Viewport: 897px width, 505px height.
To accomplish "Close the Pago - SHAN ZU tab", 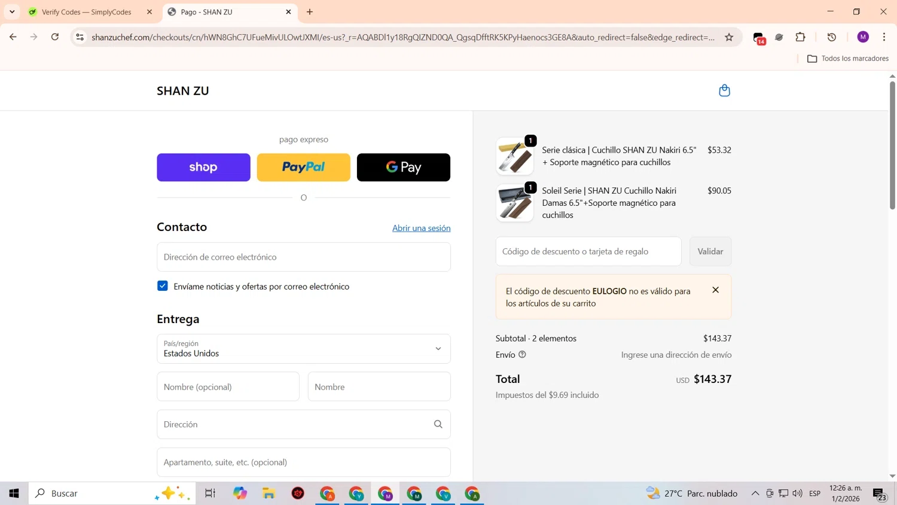I will [288, 12].
